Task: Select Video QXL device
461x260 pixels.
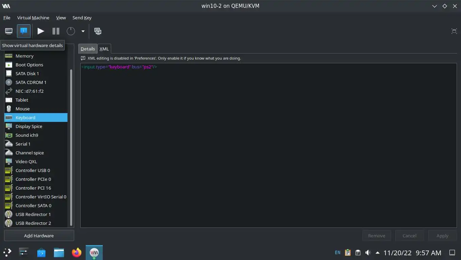Action: click(36, 161)
